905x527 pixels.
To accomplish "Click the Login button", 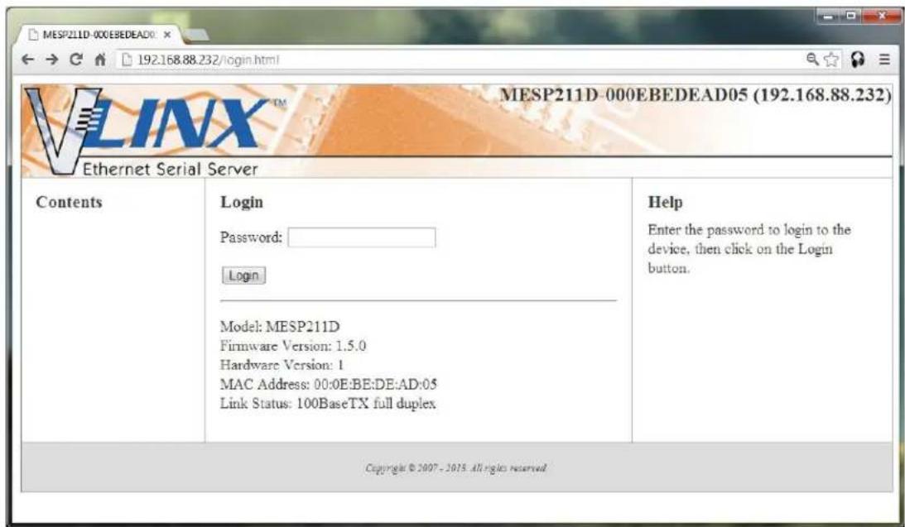I will [243, 275].
